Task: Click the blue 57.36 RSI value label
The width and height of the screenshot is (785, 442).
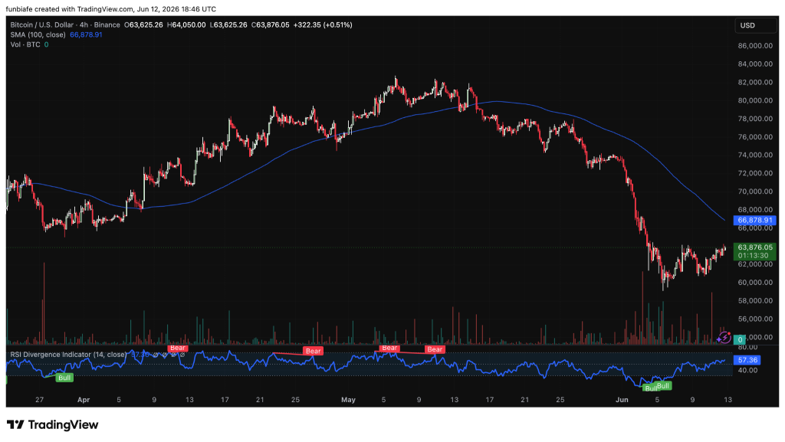Action: tap(747, 360)
